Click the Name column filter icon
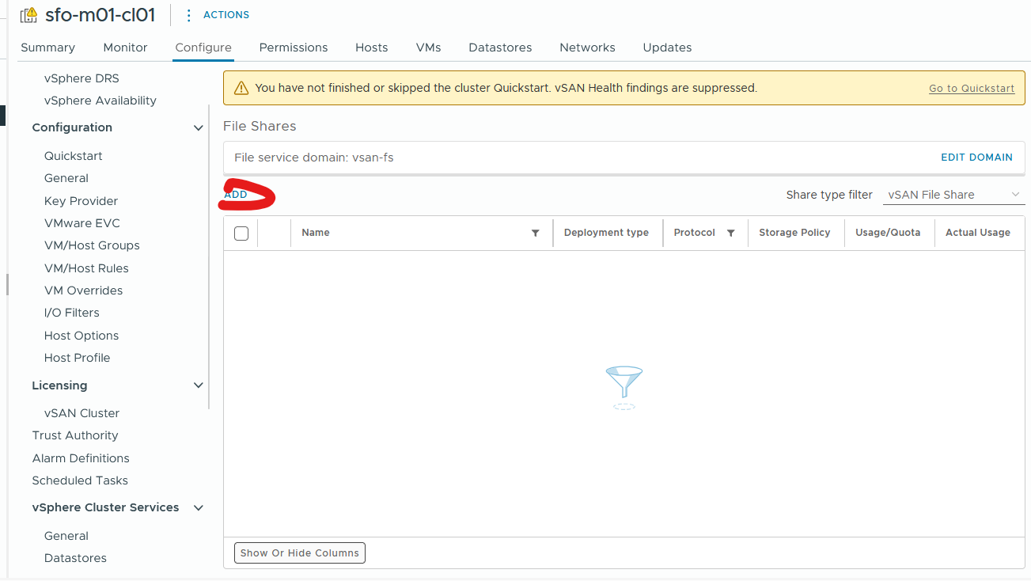1031x581 pixels. [536, 233]
